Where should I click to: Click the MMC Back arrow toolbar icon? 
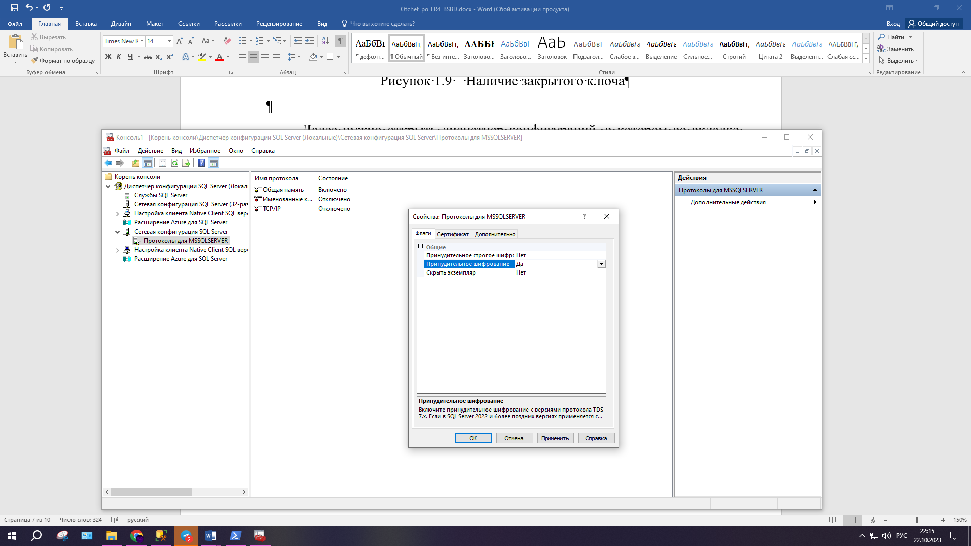(108, 163)
